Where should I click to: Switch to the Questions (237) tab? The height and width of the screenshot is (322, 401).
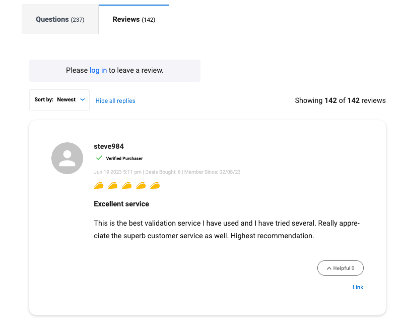pyautogui.click(x=60, y=19)
